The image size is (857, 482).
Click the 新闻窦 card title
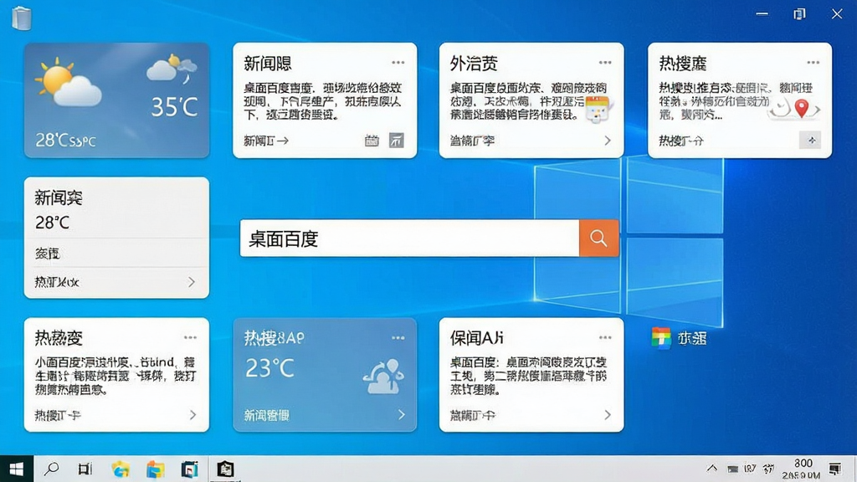pos(59,197)
